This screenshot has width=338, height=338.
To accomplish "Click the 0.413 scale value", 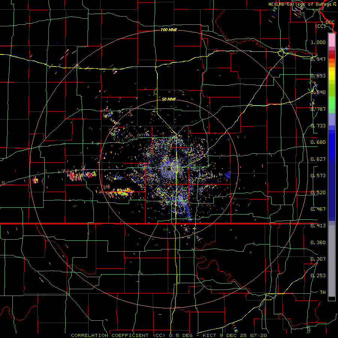I will (318, 226).
